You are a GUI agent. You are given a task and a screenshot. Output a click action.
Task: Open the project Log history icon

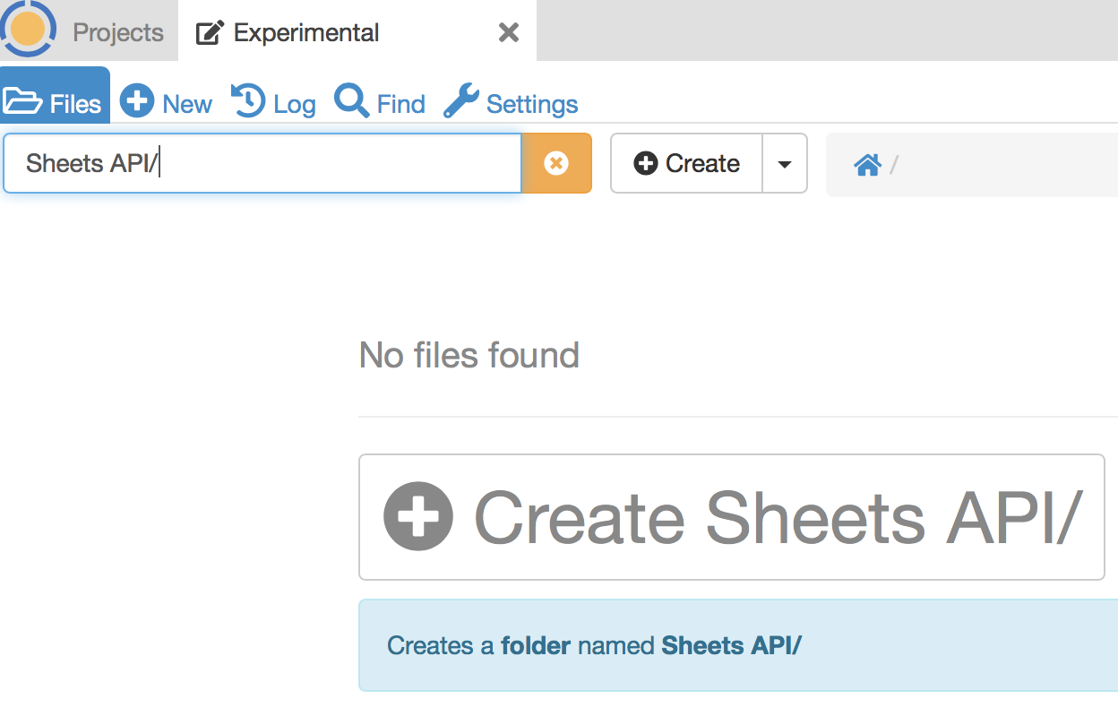[248, 101]
